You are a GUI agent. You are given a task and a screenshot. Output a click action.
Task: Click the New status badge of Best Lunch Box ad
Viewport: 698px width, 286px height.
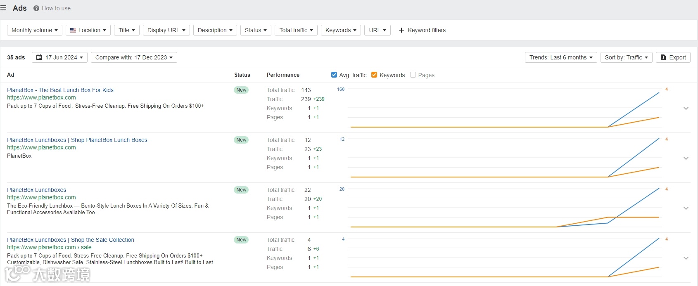pos(241,90)
